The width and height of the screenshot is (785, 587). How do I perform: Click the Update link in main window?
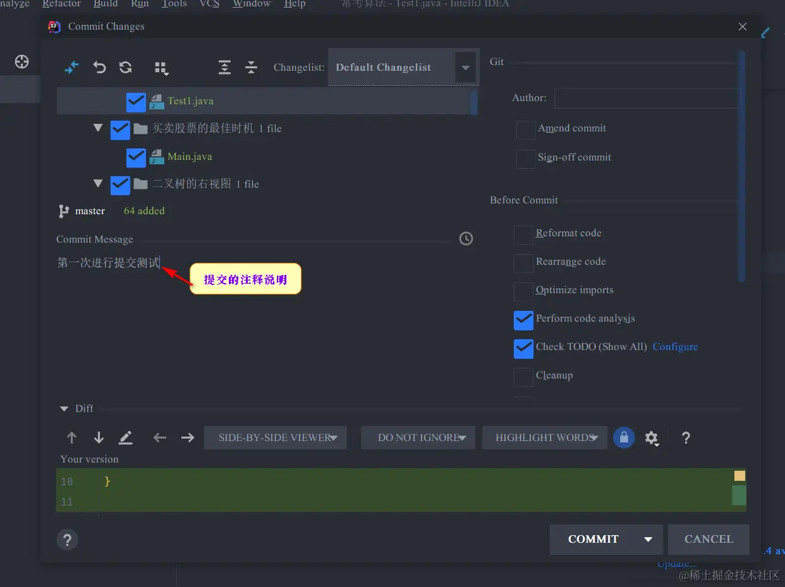click(x=677, y=564)
